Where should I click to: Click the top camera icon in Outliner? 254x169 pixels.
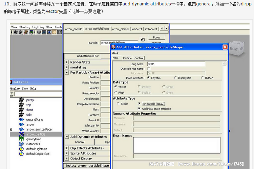tap(21, 105)
